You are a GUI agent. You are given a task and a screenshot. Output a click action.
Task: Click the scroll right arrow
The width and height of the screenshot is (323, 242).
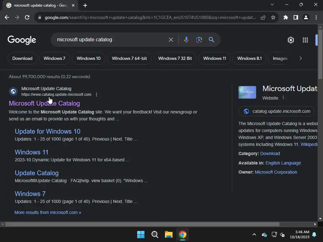coord(315,224)
